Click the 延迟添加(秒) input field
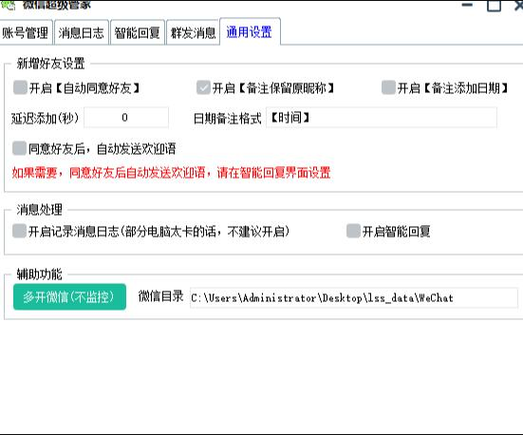The width and height of the screenshot is (523, 435). point(126,118)
